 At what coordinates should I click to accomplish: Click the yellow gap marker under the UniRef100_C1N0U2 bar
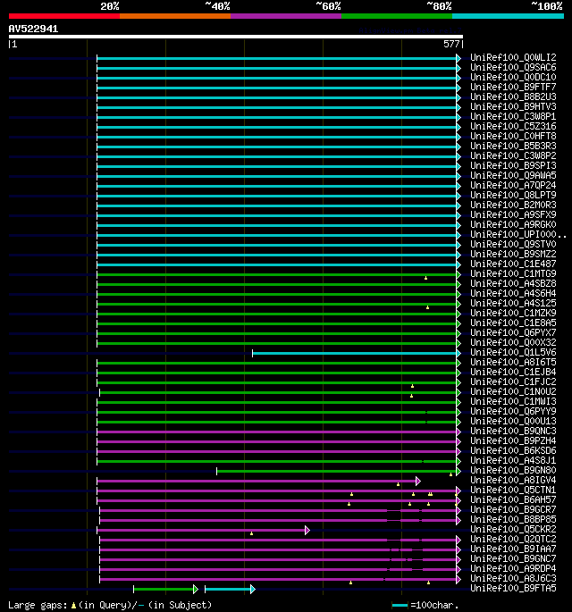click(x=411, y=396)
